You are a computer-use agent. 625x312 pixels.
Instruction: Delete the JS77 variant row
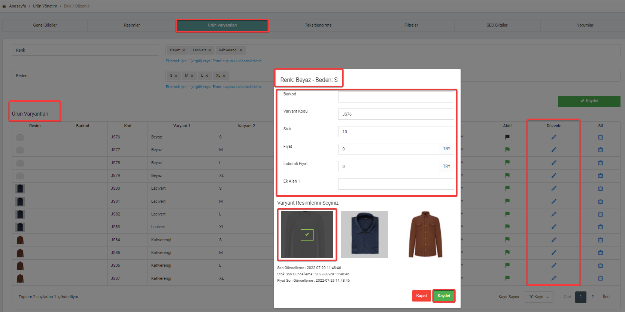pos(600,150)
